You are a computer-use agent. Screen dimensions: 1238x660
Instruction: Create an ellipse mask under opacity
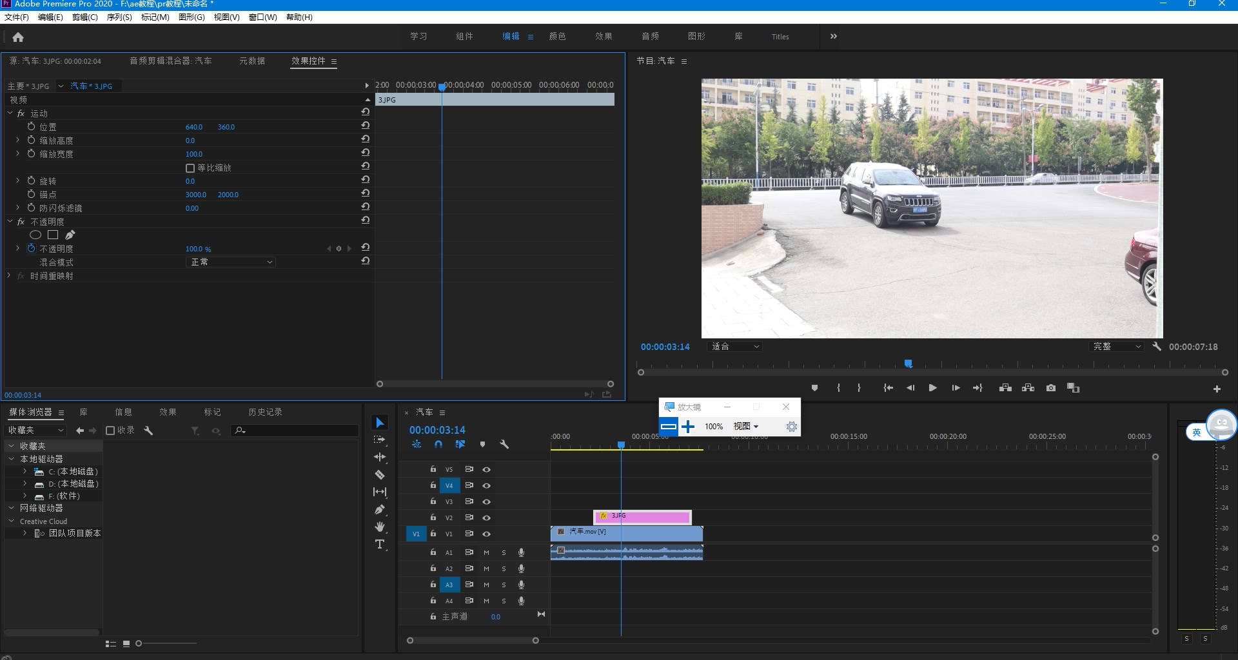click(35, 235)
